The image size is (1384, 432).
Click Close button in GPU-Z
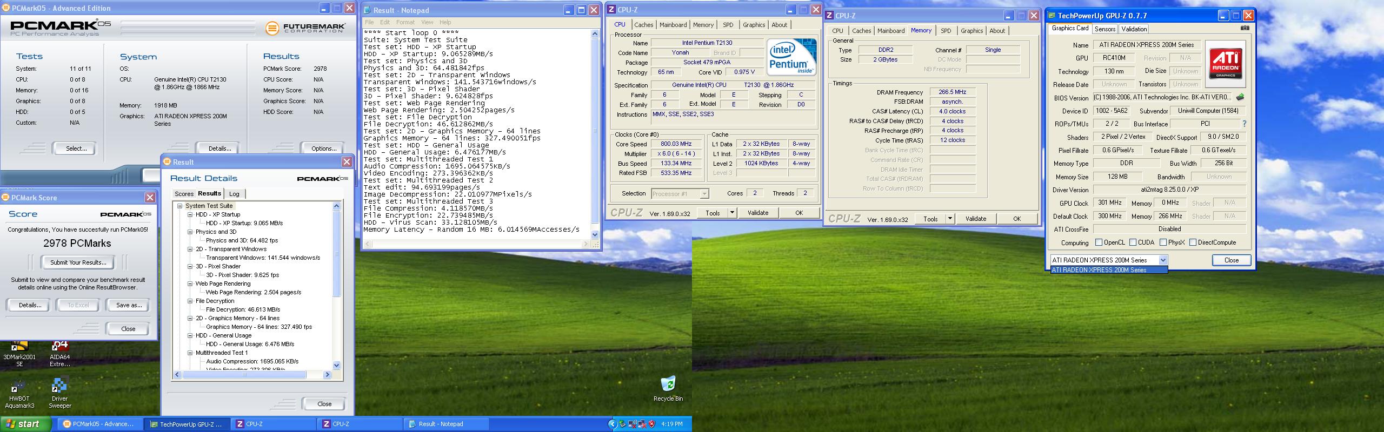(x=1231, y=260)
